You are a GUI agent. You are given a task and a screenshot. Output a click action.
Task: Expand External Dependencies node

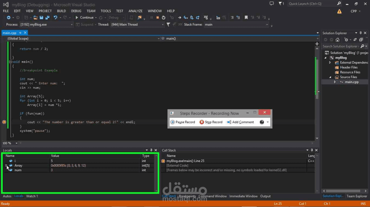330,63
